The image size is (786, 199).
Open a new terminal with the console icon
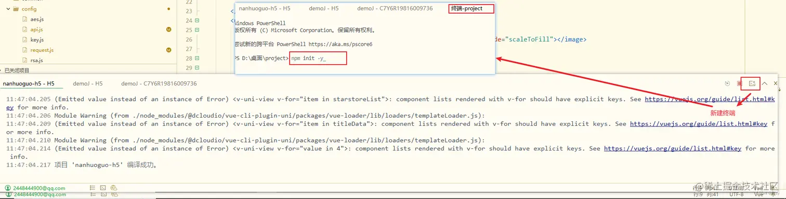752,83
